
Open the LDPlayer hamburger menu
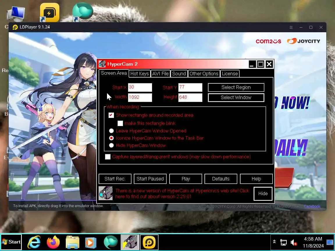tap(291, 27)
